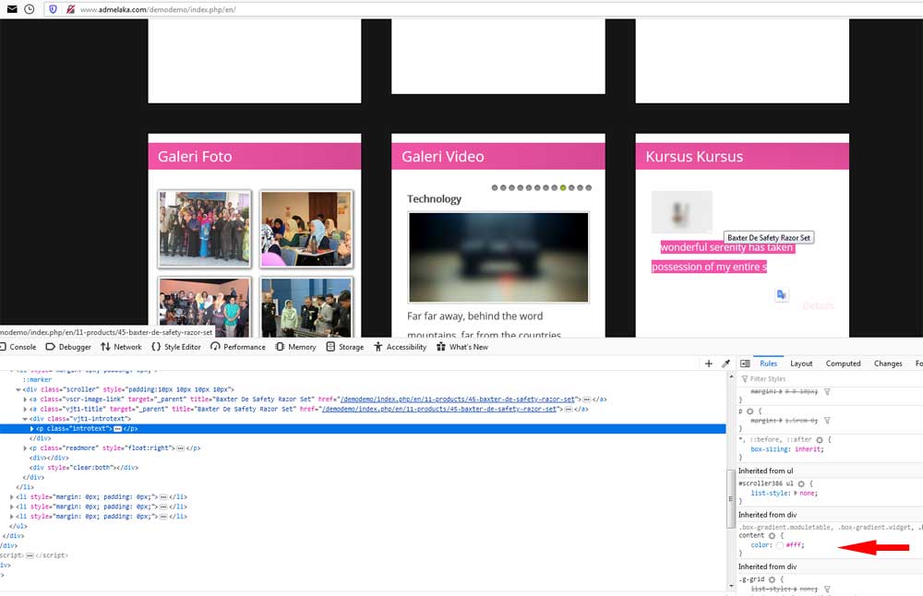
Task: Open the Console tab
Action: [x=18, y=347]
